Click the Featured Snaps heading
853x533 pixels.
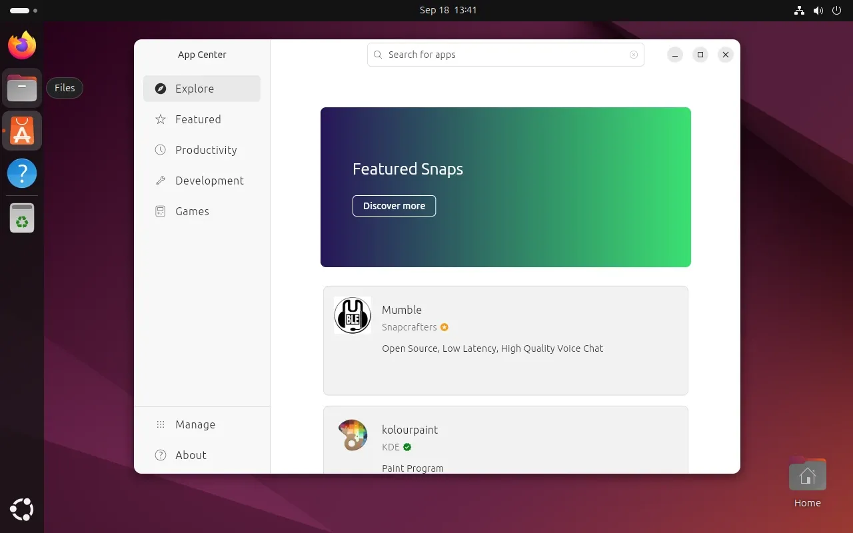[x=408, y=169]
